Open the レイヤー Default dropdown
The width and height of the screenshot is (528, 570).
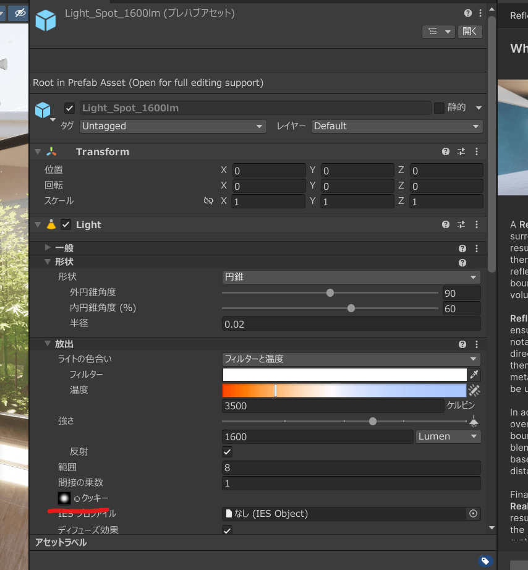click(x=396, y=126)
